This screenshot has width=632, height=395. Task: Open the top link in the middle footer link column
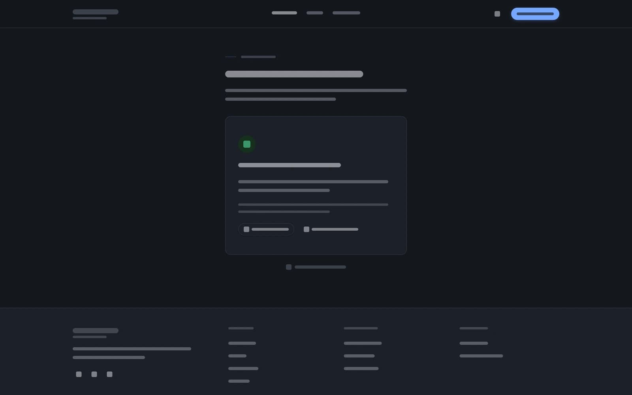pyautogui.click(x=363, y=343)
